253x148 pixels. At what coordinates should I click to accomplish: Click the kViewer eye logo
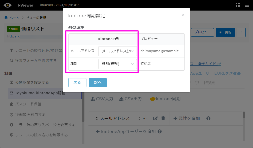7,5
